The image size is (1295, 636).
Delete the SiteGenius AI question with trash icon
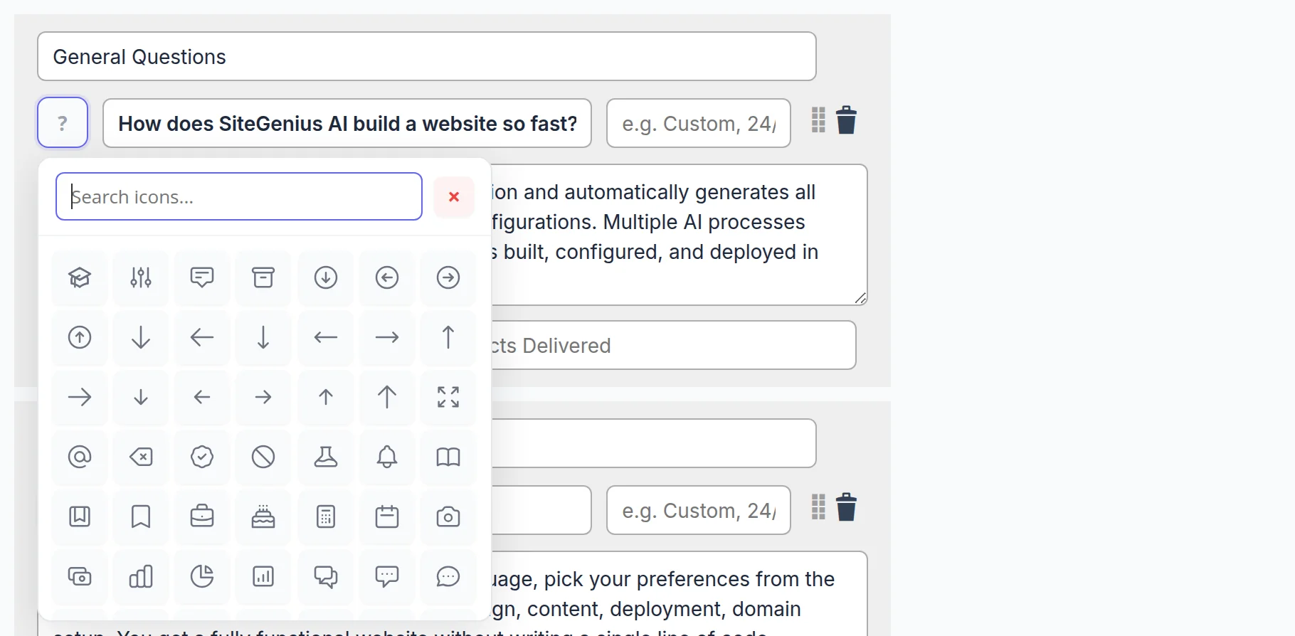[x=846, y=120]
